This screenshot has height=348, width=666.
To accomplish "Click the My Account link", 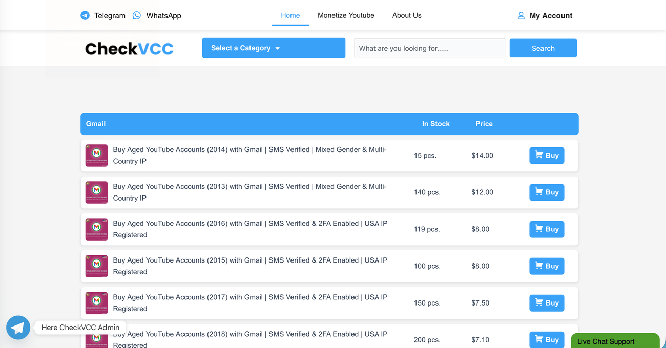I will (551, 16).
